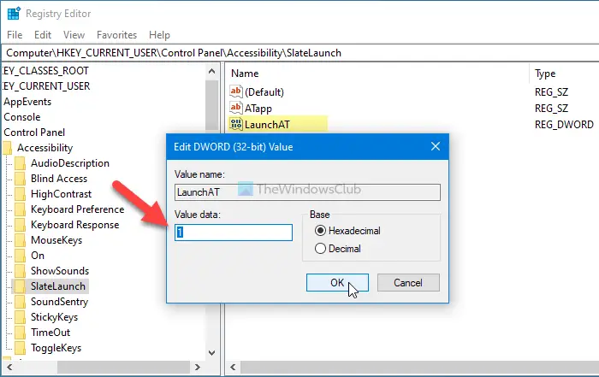Click the tree pane scroll down arrow
599x377 pixels.
pos(211,353)
